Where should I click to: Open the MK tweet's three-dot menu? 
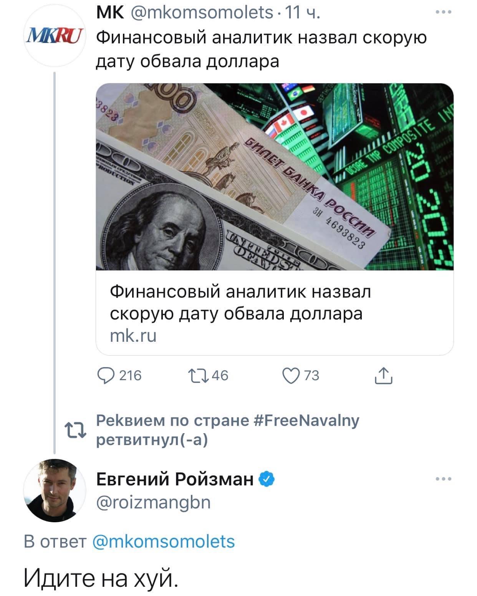pos(444,13)
